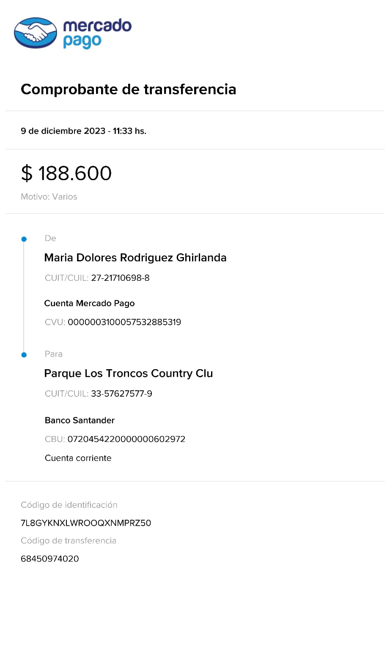Select identification code 7L8GYKNXLWROOQXNMPRZ50
Viewport: 390px width, 650px height.
86,523
